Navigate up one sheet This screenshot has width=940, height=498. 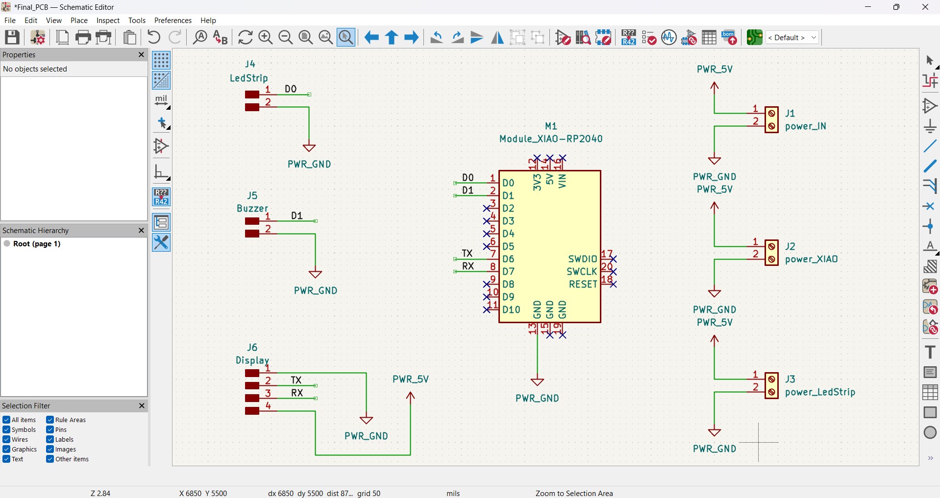392,37
